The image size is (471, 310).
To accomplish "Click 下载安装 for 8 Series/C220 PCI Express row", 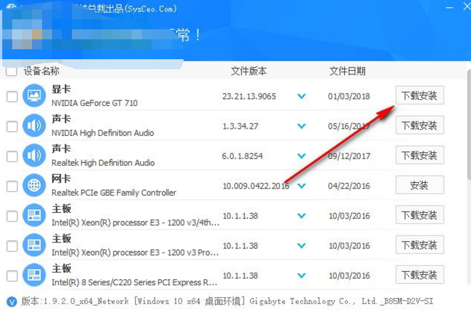I will [x=420, y=275].
